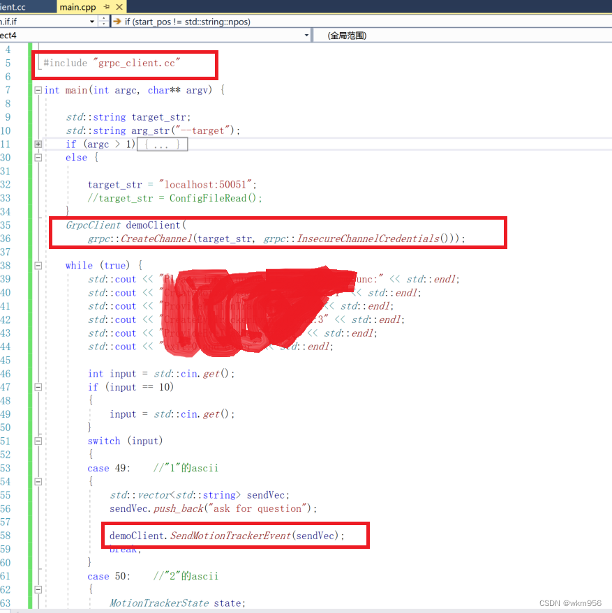Collapse the else block at line 30

coord(38,157)
